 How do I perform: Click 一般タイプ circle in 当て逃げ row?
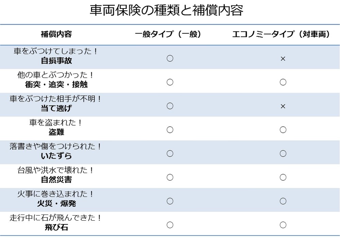[x=170, y=106]
